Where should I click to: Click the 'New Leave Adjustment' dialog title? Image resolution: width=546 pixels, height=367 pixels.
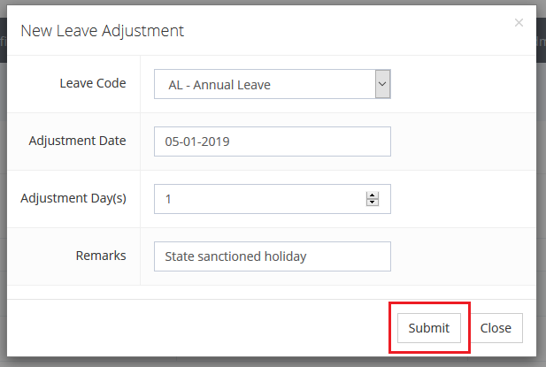(x=103, y=31)
